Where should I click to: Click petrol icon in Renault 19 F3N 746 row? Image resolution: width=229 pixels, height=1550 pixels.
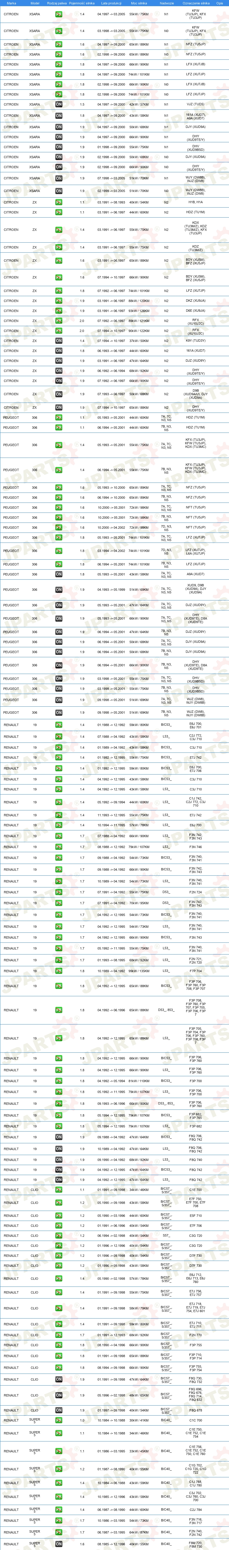click(x=59, y=847)
